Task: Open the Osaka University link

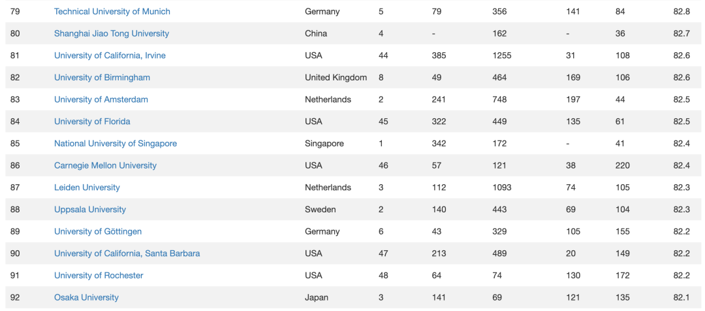Action: coord(86,299)
